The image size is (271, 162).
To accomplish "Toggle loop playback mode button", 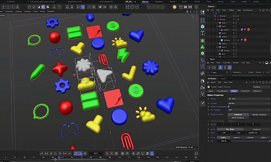I will click(x=76, y=153).
